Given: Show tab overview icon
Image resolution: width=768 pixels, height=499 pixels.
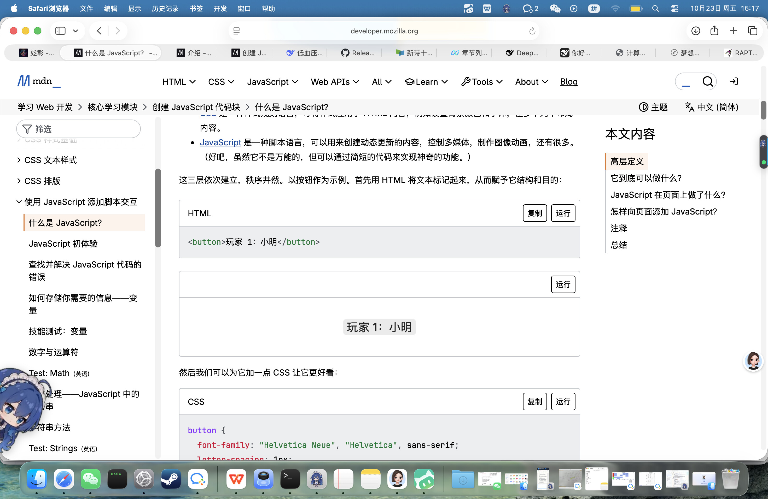Looking at the screenshot, I should point(753,31).
